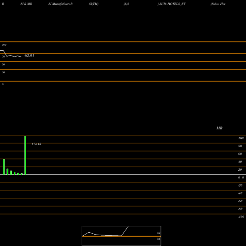This screenshot has height=246, width=246.
Task: Click the first green MRSI bar
Action: [x=4, y=167]
